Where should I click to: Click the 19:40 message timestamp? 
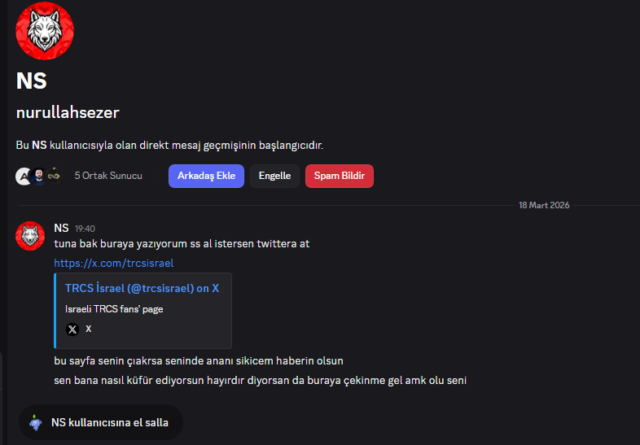(x=85, y=229)
